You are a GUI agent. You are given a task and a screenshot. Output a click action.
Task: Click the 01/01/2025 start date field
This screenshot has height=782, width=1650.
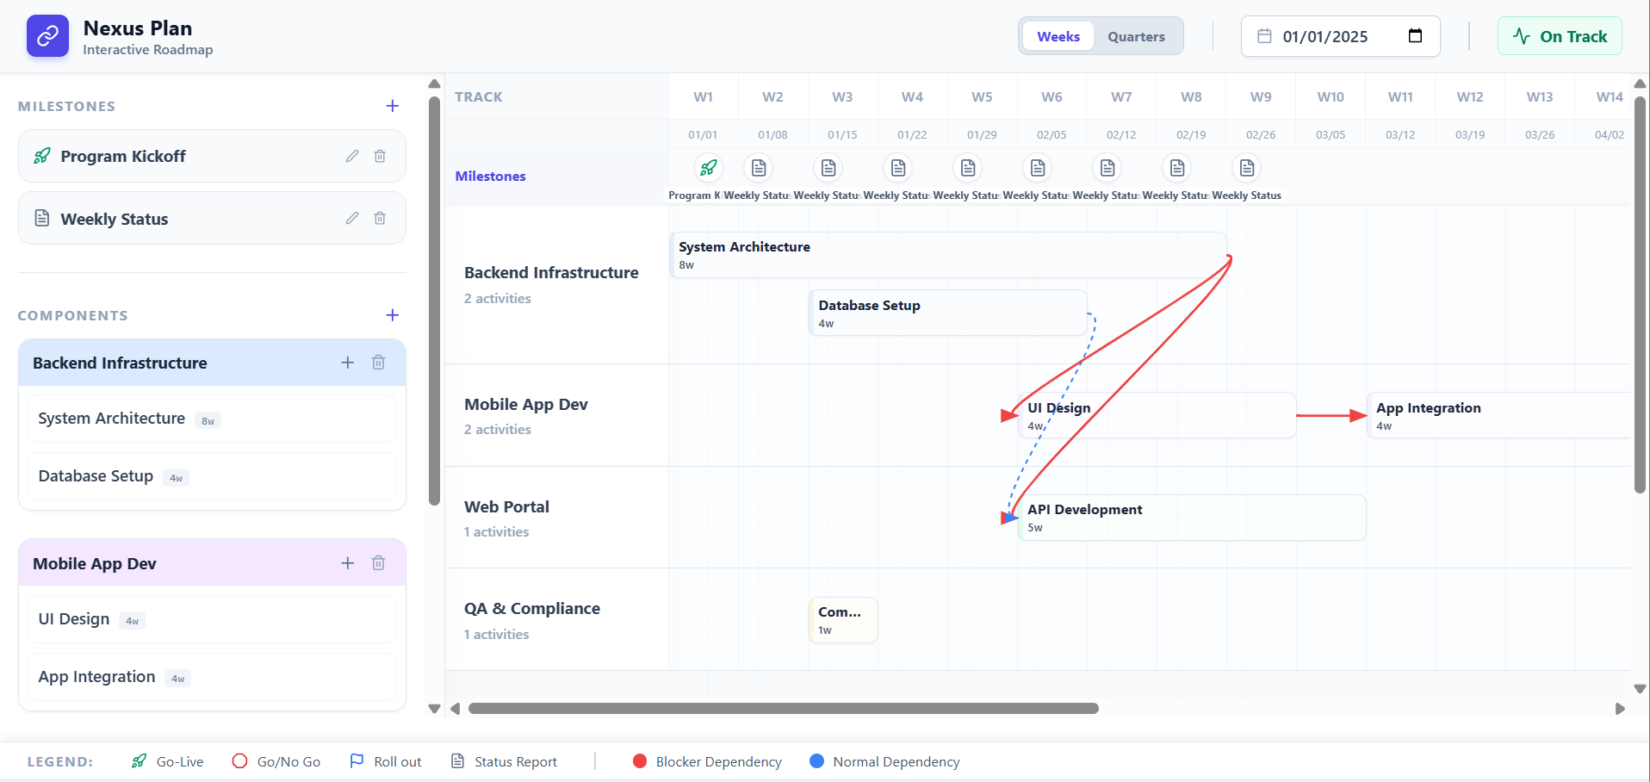[1340, 36]
